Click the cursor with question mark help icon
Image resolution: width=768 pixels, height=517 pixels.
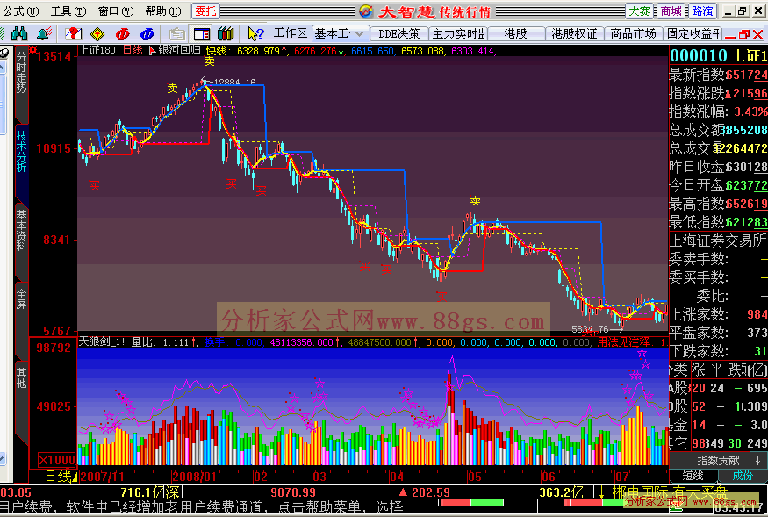click(x=255, y=33)
